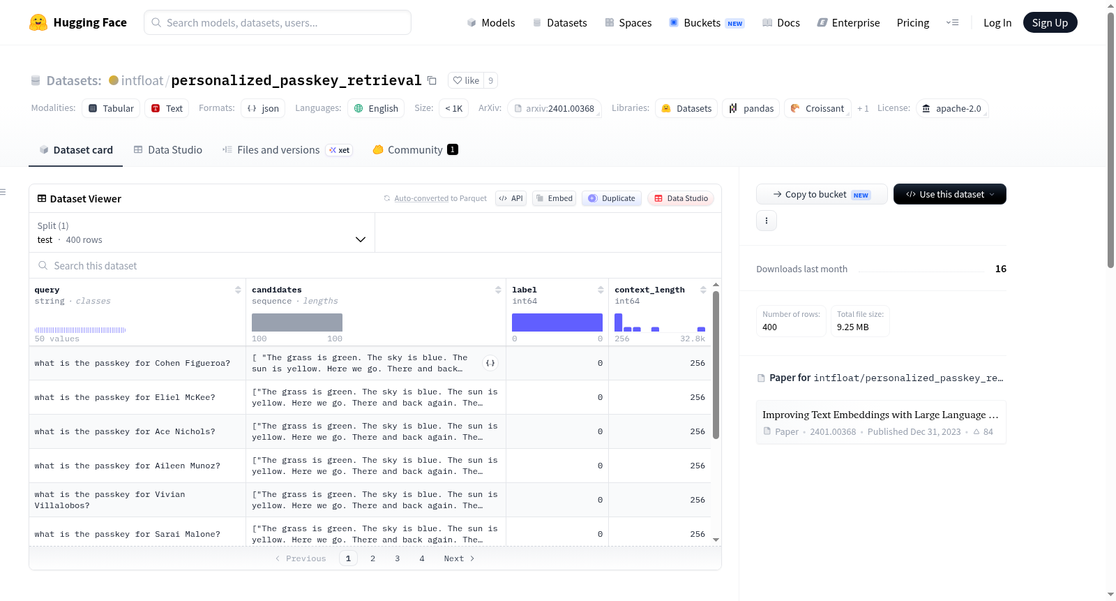
Task: Click the Hugging Face logo
Action: (x=78, y=22)
